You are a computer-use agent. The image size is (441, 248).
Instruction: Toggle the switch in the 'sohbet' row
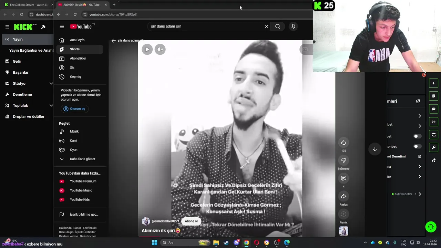[x=417, y=146]
